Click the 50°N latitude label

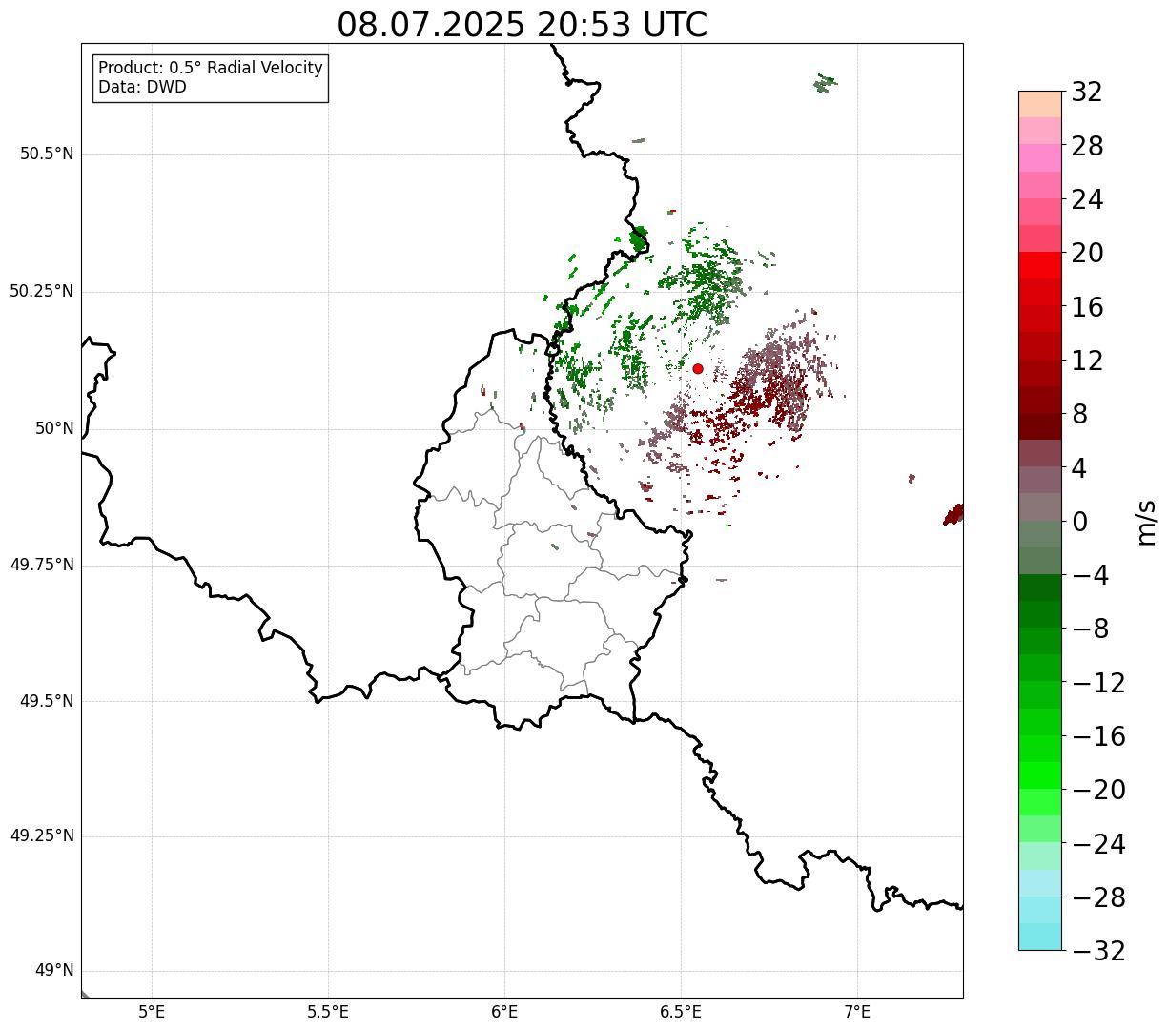pos(54,428)
